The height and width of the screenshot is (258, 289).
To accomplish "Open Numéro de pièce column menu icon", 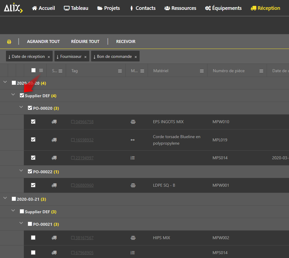I will (261, 71).
